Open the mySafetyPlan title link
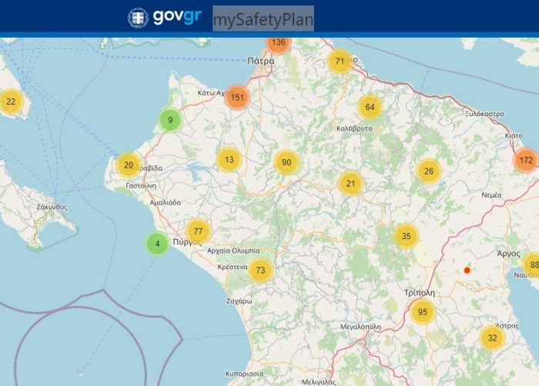This screenshot has height=386, width=539. pos(263,18)
